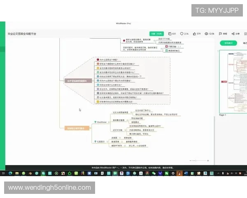Image resolution: width=247 pixels, height=198 pixels.
Task: Click the eye views icon showing 12.0k
Action: coord(206,33)
